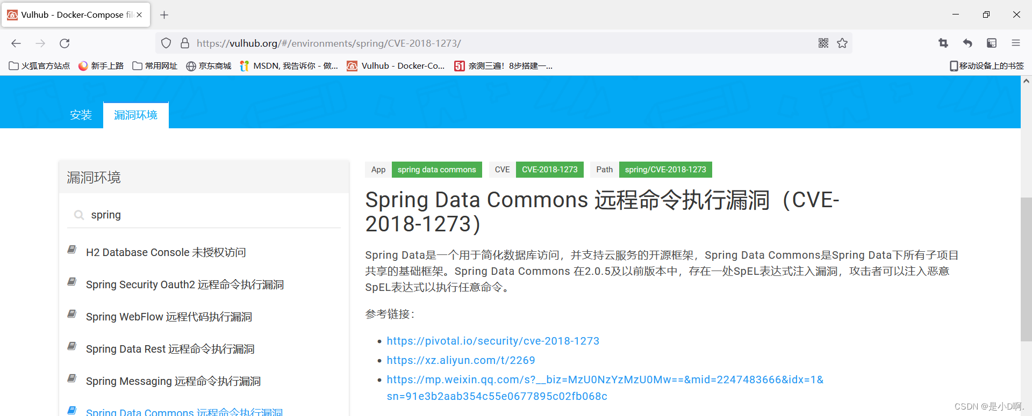Click book icon beside Spring Data Rest
Screen dimensions: 1032x416
point(72,346)
